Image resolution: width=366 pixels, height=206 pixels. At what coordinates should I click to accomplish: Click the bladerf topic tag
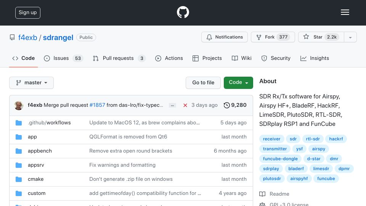click(x=296, y=169)
